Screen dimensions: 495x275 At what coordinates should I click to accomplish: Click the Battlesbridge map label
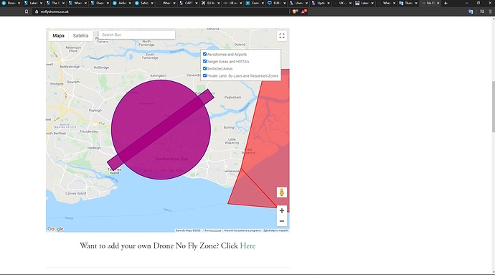70,67
